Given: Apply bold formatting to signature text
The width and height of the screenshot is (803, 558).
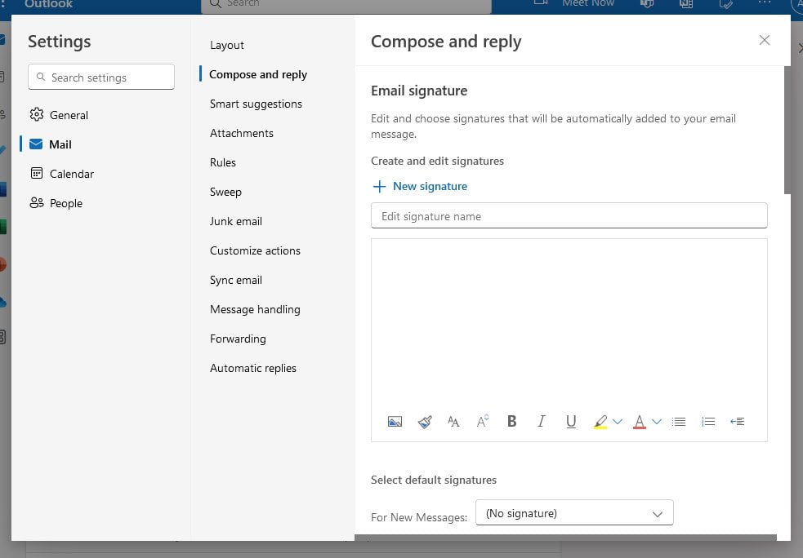Looking at the screenshot, I should pos(511,421).
